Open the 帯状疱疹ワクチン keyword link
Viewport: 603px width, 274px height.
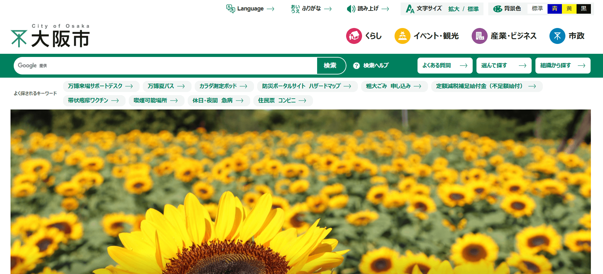point(93,101)
